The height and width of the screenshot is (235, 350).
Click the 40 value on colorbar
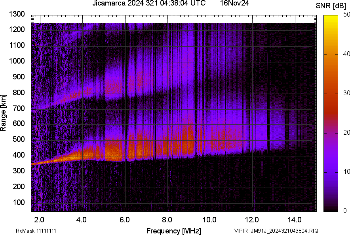point(346,54)
